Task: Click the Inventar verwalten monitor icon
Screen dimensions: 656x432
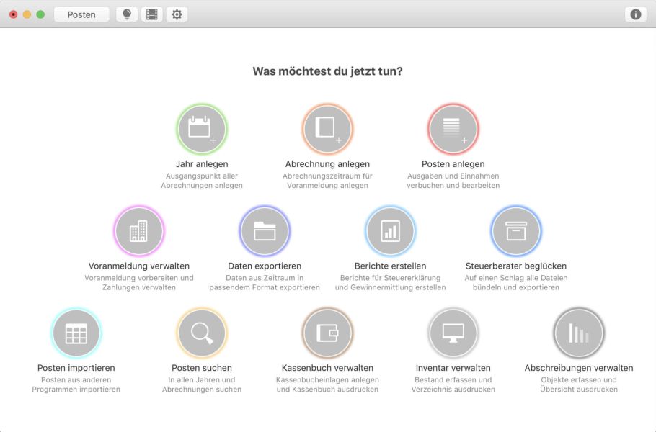Action: 453,333
